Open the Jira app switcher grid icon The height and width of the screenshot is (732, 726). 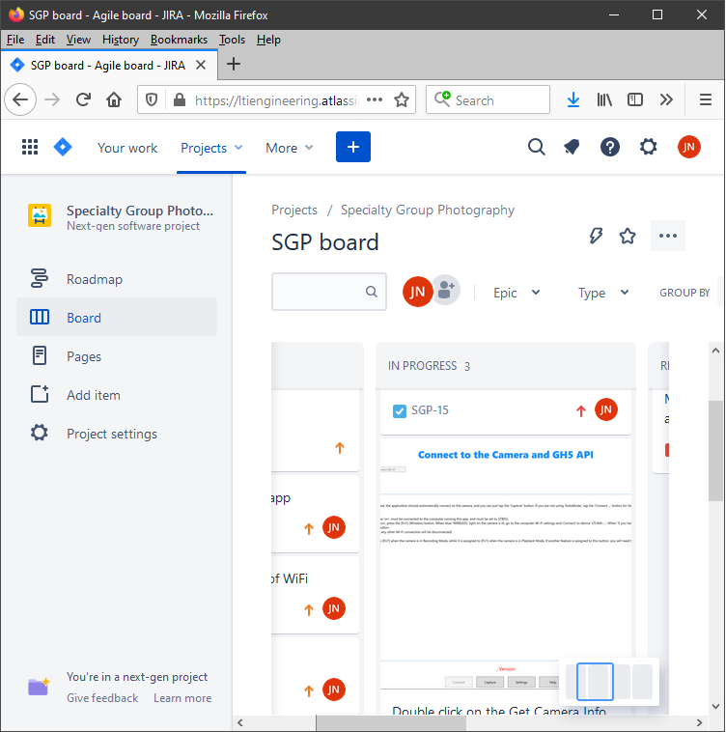pos(30,147)
